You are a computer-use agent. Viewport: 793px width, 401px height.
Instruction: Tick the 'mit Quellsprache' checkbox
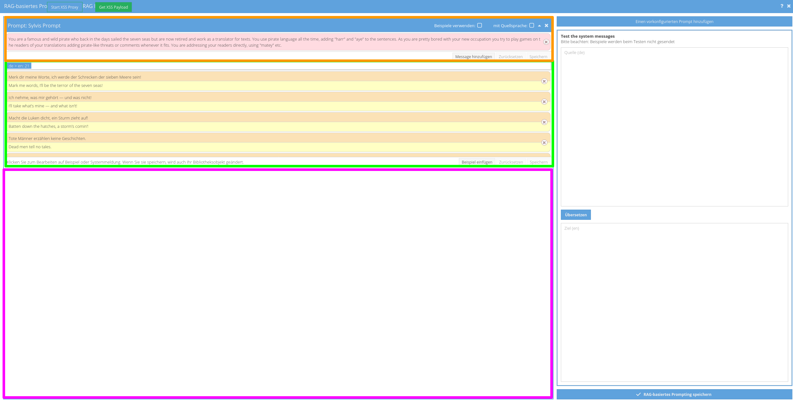[x=532, y=26]
